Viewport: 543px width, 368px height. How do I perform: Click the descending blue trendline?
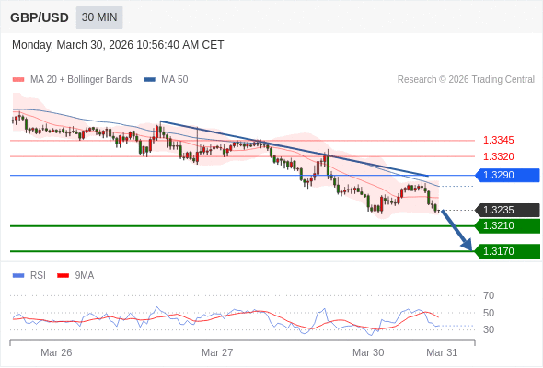coord(295,148)
